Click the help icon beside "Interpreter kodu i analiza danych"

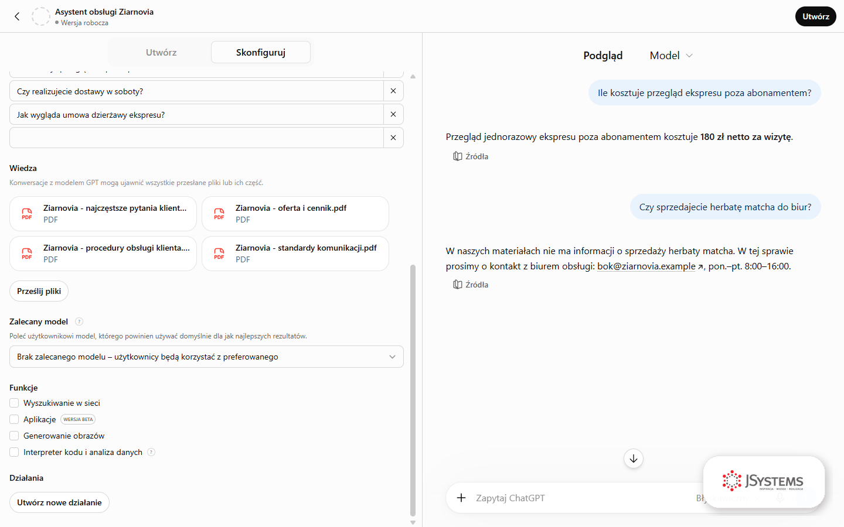tap(151, 452)
